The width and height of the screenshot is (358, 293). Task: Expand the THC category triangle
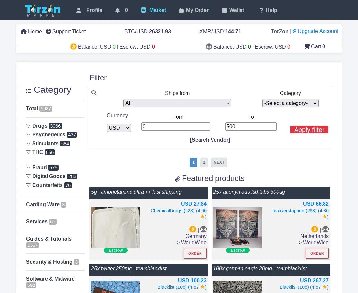tap(28, 152)
